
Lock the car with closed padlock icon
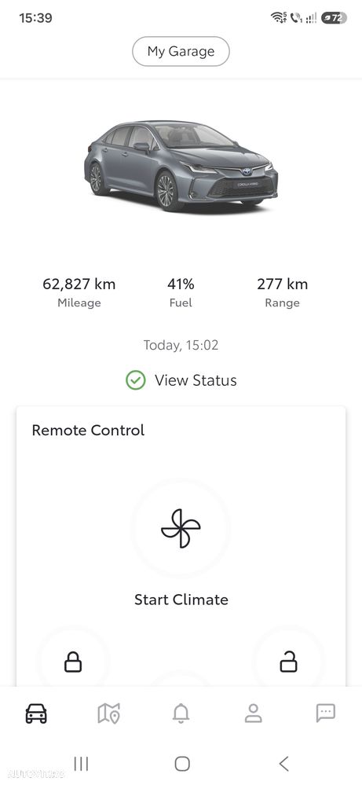(73, 662)
